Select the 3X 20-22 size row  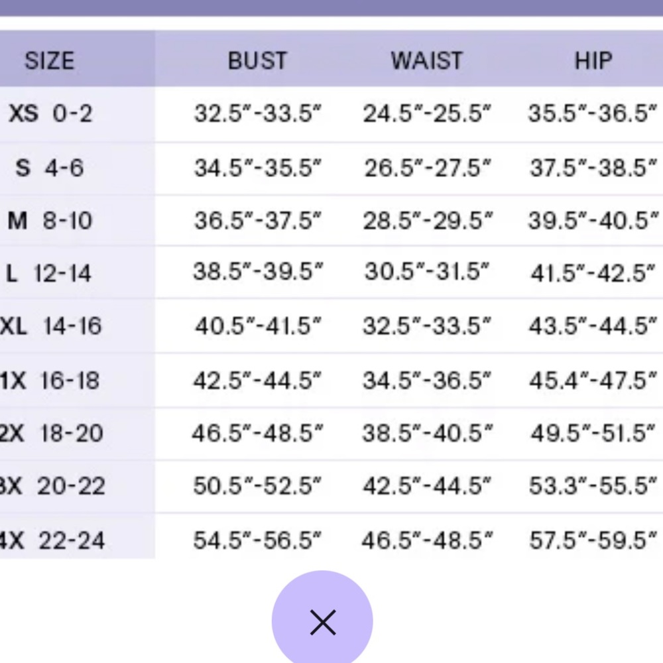point(50,487)
